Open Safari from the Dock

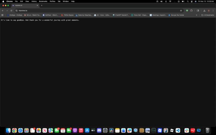point(20,130)
